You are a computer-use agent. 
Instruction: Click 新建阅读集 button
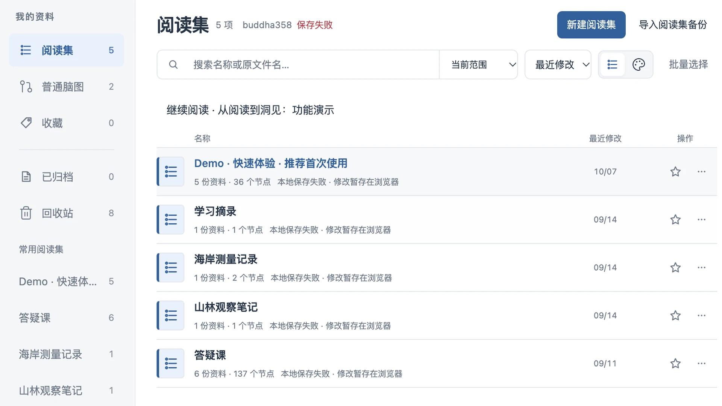pyautogui.click(x=591, y=25)
